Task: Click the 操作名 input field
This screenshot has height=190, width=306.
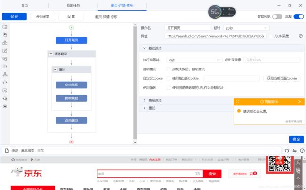Action: (188, 28)
